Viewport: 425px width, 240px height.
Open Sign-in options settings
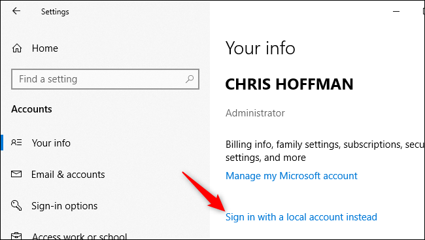click(x=64, y=206)
